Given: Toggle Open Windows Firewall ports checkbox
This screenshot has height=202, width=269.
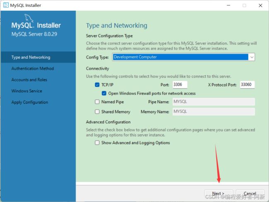Looking at the screenshot, I should pyautogui.click(x=104, y=93).
